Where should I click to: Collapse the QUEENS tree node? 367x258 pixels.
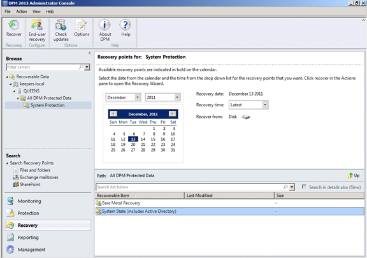click(x=14, y=91)
